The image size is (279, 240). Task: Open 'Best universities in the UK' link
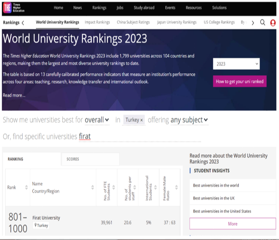tap(214, 198)
